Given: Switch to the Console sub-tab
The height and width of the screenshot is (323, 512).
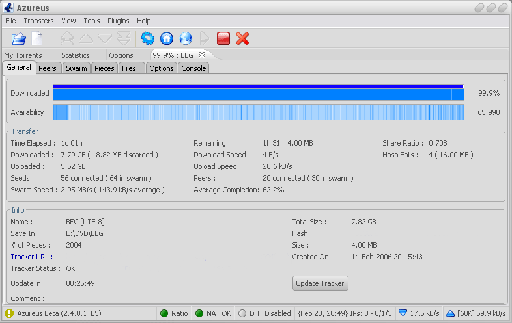Looking at the screenshot, I should (193, 68).
